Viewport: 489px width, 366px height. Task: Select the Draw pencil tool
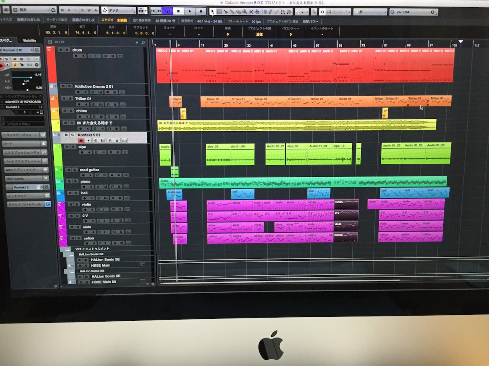(270, 12)
